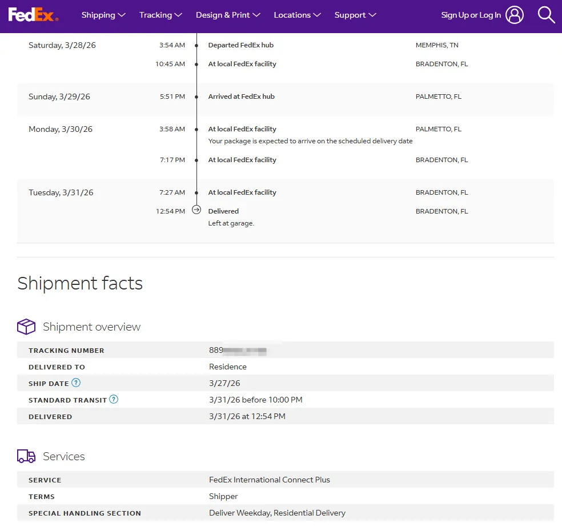Image resolution: width=562 pixels, height=527 pixels.
Task: Click '3/31/26 before 10:00 PM' value
Action: (255, 400)
